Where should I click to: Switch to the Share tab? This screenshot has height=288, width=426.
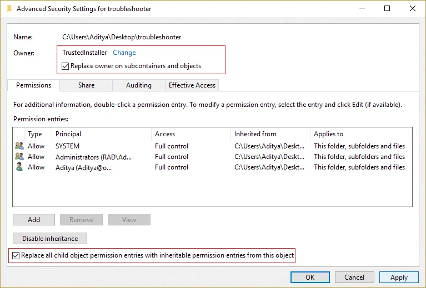86,85
